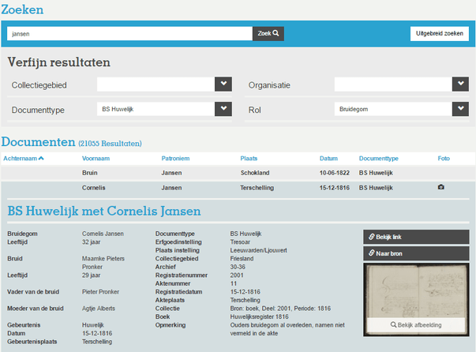Open the Rol dropdown arrow
The height and width of the screenshot is (352, 476).
coord(460,109)
